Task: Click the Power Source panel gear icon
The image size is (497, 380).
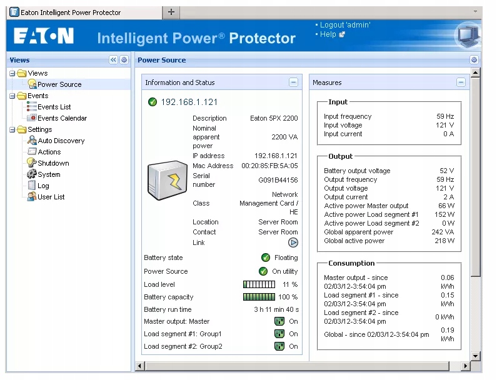Action: (x=474, y=59)
